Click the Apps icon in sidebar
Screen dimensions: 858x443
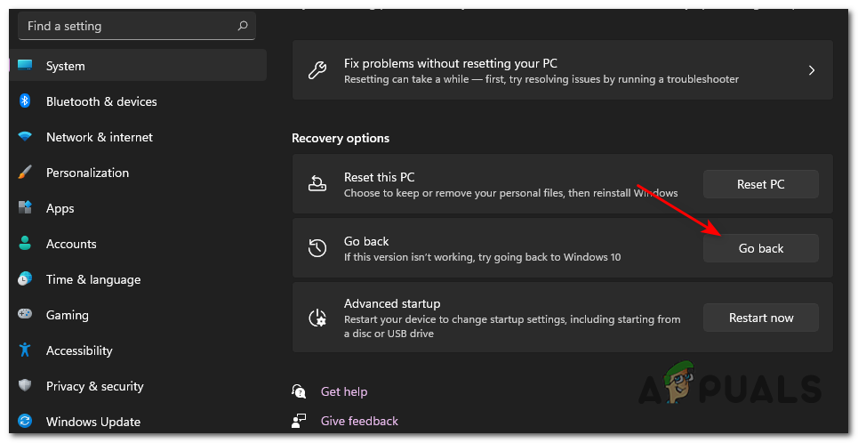click(x=25, y=208)
